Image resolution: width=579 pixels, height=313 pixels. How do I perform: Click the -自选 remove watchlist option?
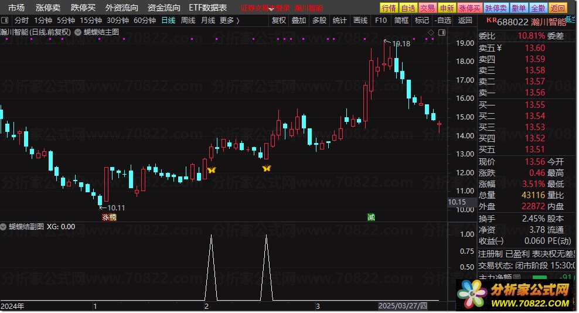tap(442, 21)
